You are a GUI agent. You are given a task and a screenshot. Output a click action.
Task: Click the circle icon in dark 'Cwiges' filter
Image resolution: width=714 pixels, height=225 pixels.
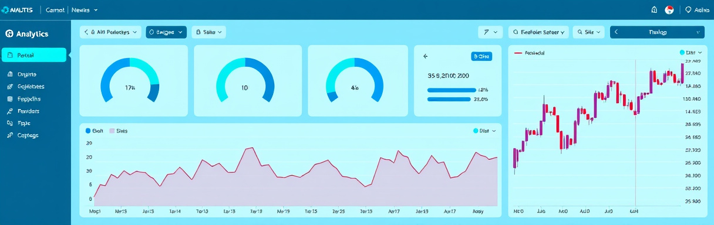(152, 32)
